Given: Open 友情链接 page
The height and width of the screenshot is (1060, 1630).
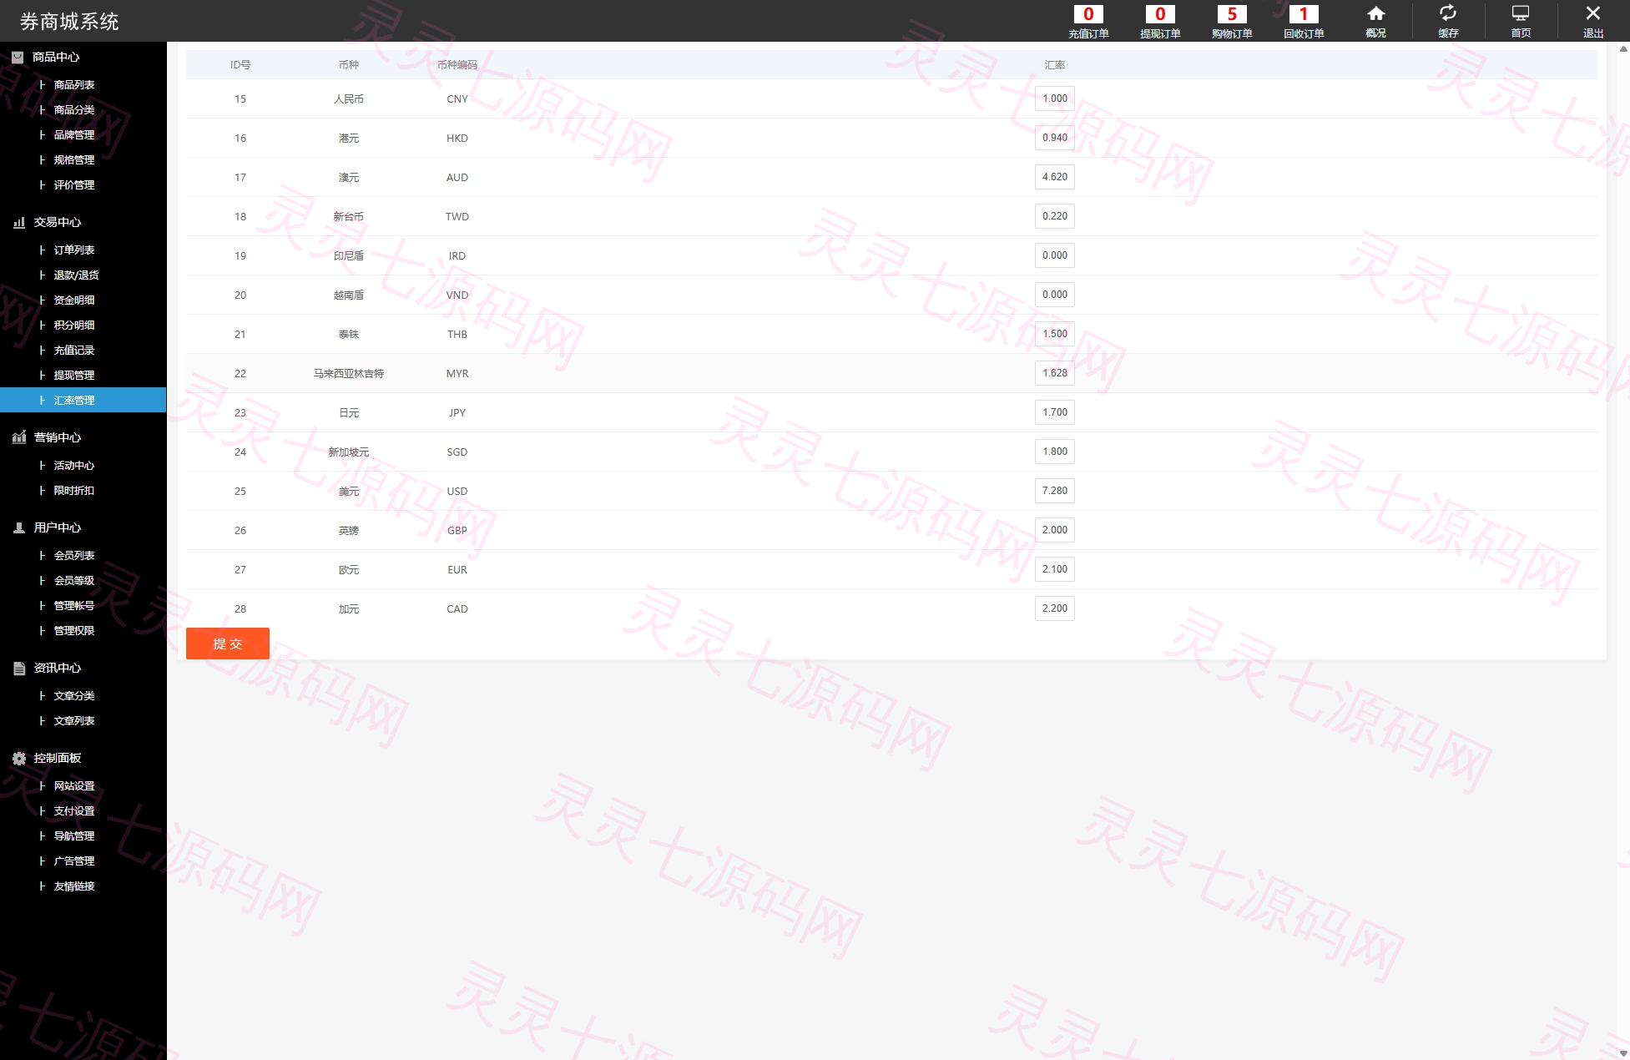Looking at the screenshot, I should click(x=74, y=886).
